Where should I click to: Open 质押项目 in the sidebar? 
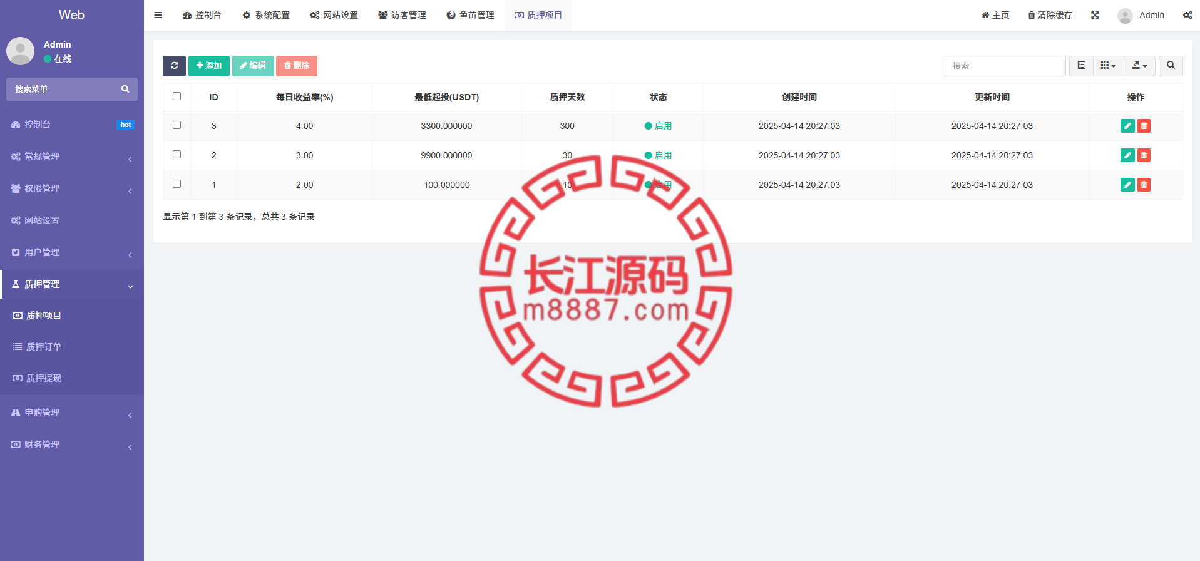72,316
